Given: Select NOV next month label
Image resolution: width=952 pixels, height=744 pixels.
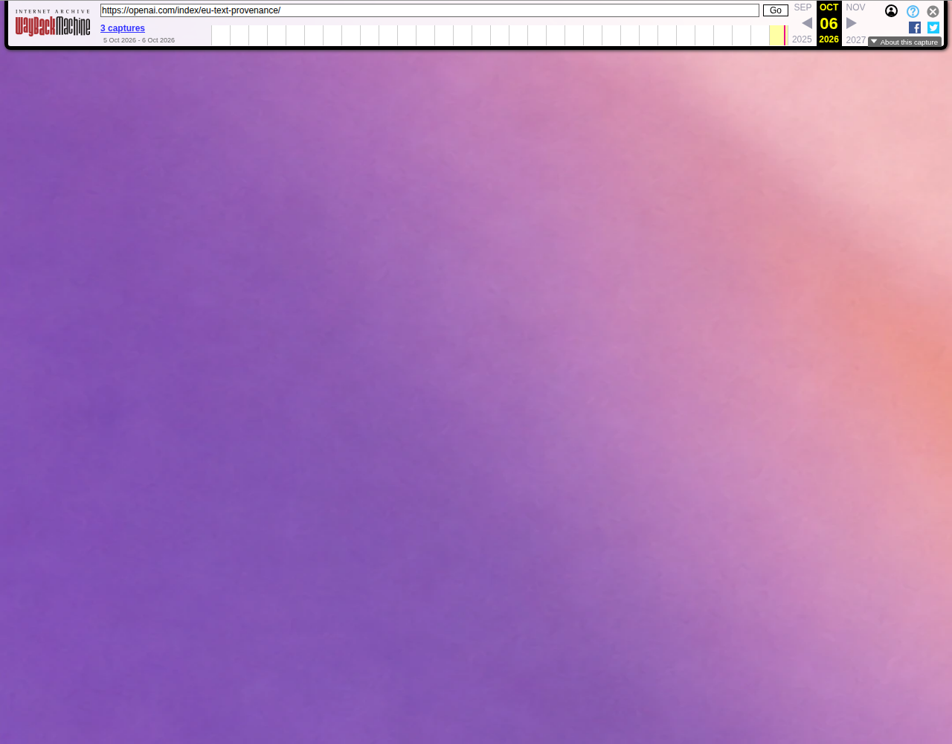Looking at the screenshot, I should (x=855, y=7).
